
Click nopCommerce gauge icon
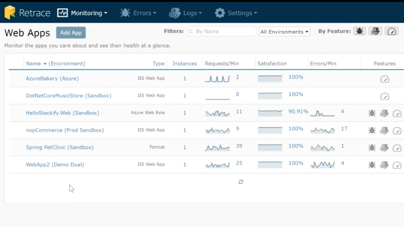click(397, 131)
